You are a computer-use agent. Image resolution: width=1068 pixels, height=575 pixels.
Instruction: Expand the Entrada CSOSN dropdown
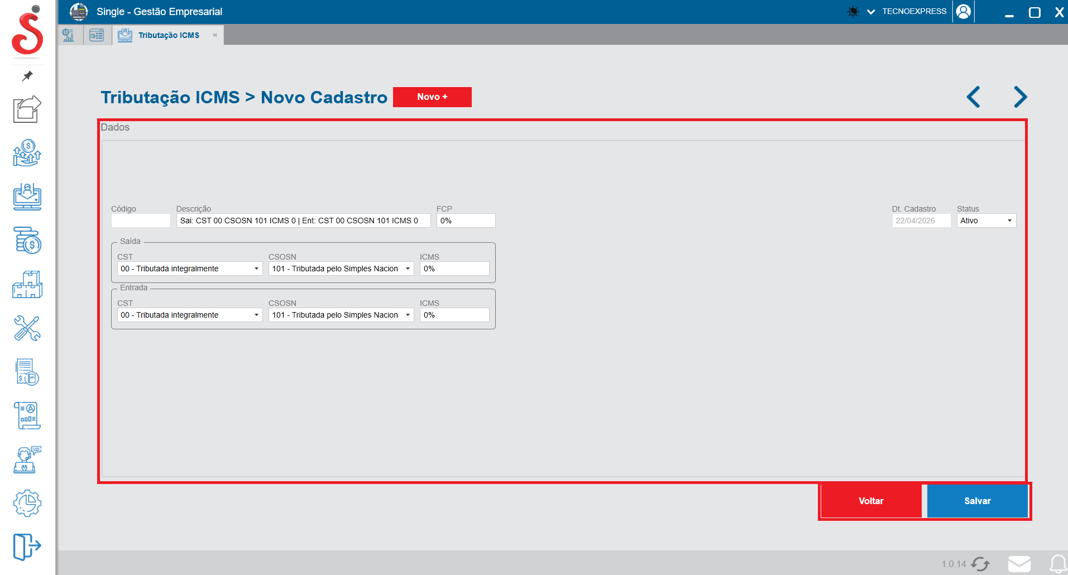point(341,315)
